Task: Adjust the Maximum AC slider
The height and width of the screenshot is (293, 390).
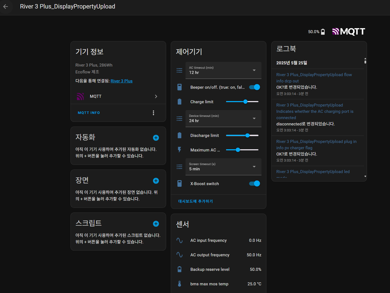Action: [242, 150]
